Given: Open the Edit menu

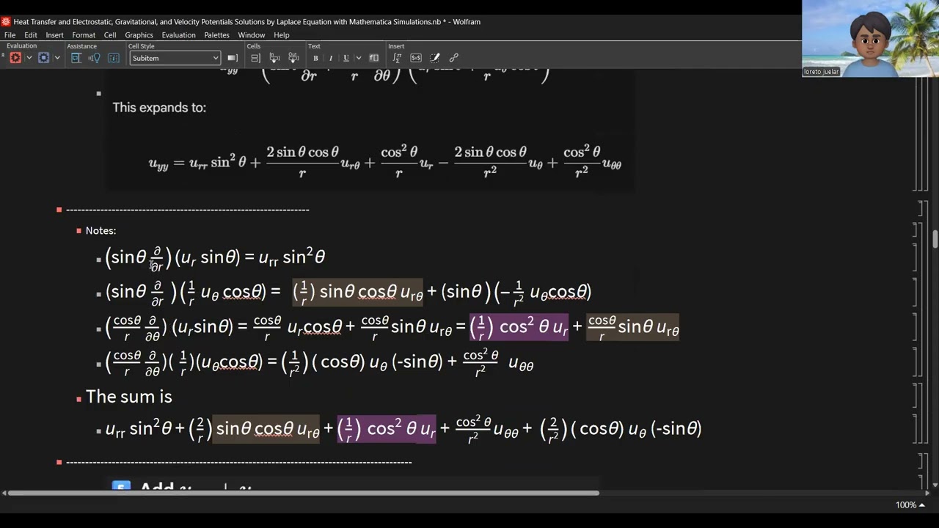Looking at the screenshot, I should (x=31, y=35).
